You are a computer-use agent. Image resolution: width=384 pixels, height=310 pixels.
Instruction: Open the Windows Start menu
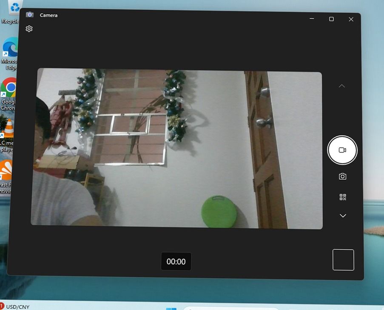[171, 308]
